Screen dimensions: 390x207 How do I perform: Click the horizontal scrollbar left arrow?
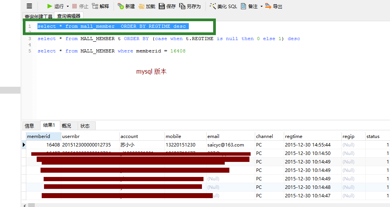point(25,205)
